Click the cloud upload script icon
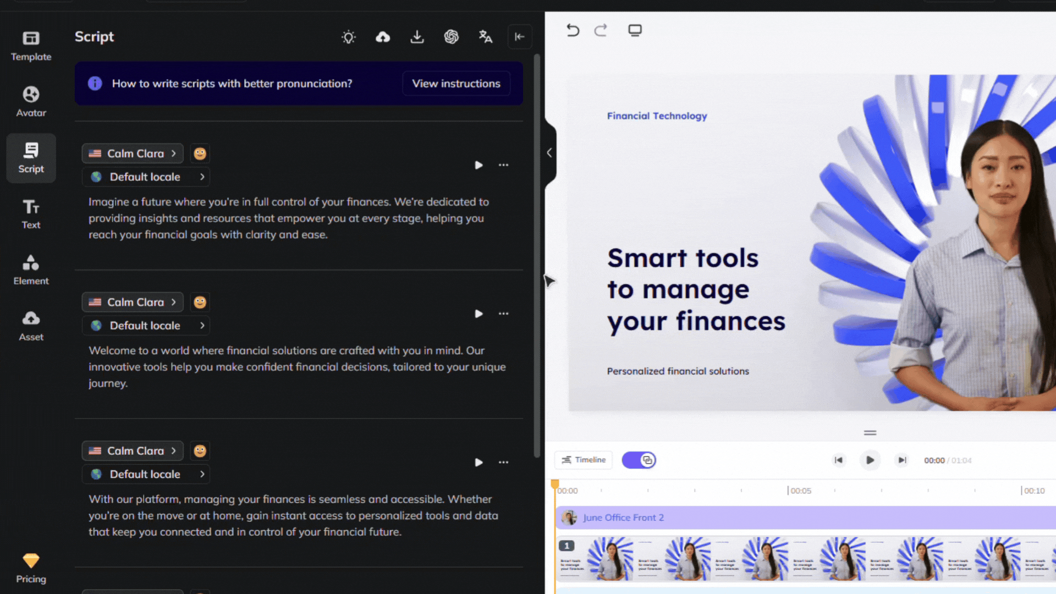The height and width of the screenshot is (594, 1056). [x=383, y=37]
